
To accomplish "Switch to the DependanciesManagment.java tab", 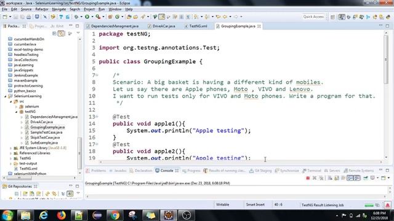I will [x=112, y=26].
